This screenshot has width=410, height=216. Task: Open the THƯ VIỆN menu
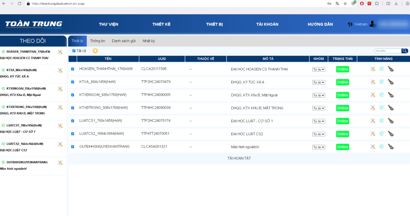(x=108, y=24)
